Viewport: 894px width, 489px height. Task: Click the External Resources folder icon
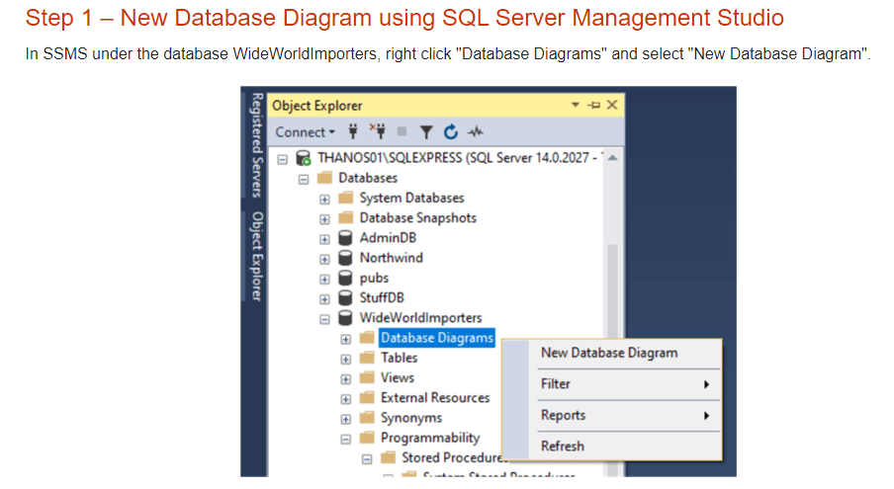(x=367, y=397)
